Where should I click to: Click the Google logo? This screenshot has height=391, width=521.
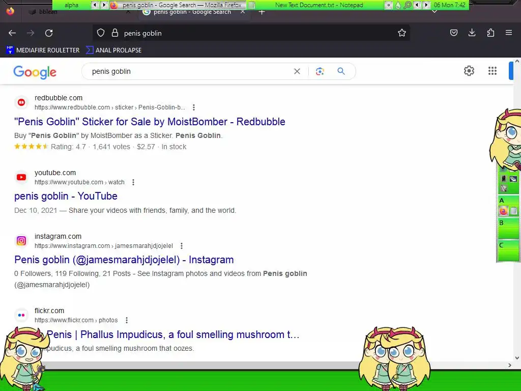(x=35, y=72)
